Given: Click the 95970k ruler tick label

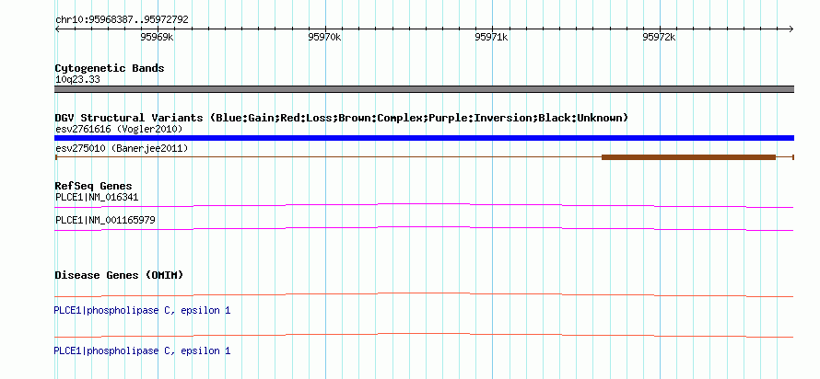Looking at the screenshot, I should pyautogui.click(x=324, y=37).
